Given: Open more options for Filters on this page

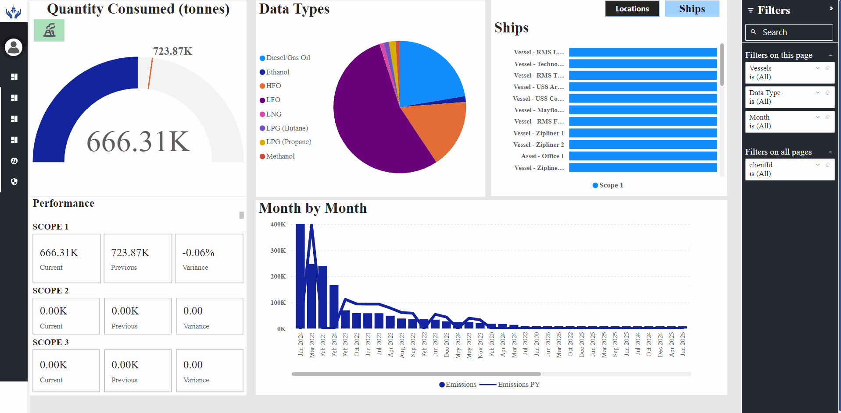Looking at the screenshot, I should click(830, 55).
